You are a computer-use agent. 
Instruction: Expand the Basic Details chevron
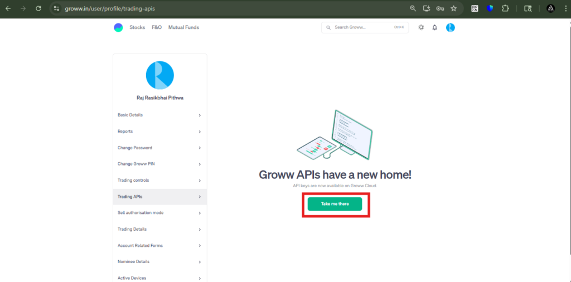coord(200,115)
